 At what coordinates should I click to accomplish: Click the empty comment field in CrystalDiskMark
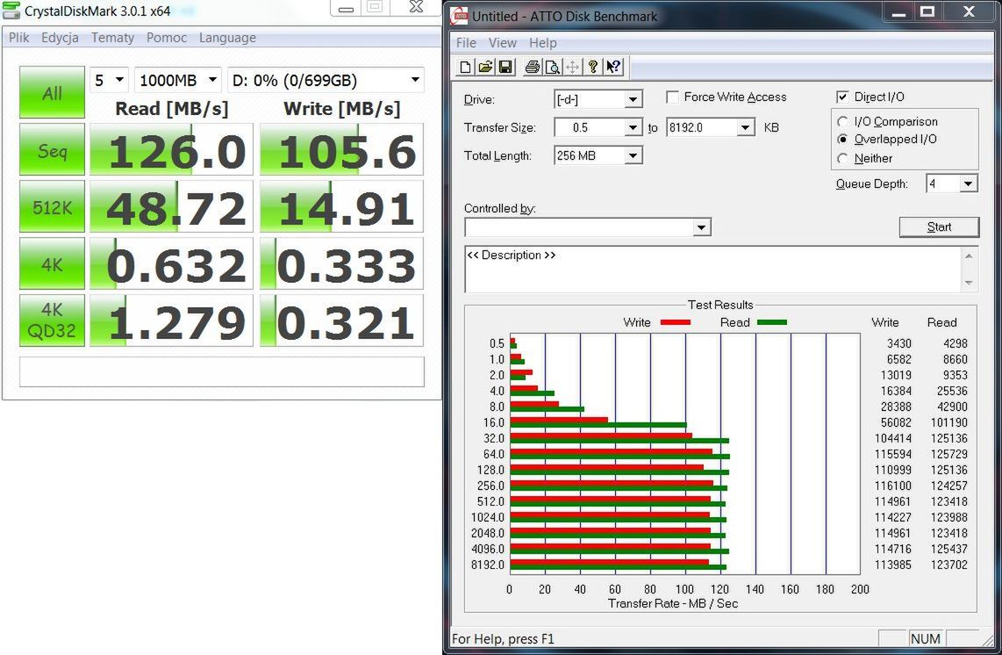pos(222,371)
